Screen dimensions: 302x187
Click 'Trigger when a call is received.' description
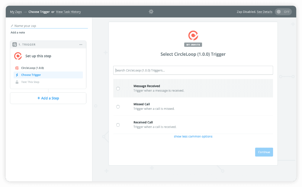155,127
